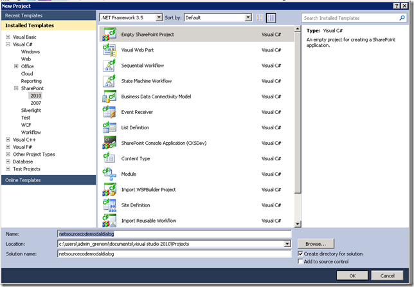Choose the Sequential Workflow template icon
Screen dimensions: 414x287
pyautogui.click(x=109, y=66)
